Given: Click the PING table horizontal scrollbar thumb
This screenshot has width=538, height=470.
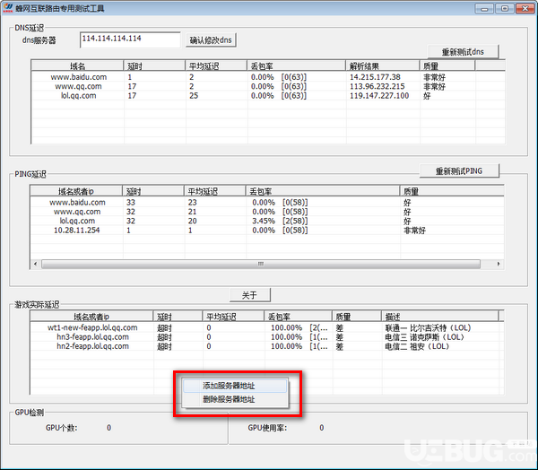Looking at the screenshot, I should point(261,264).
